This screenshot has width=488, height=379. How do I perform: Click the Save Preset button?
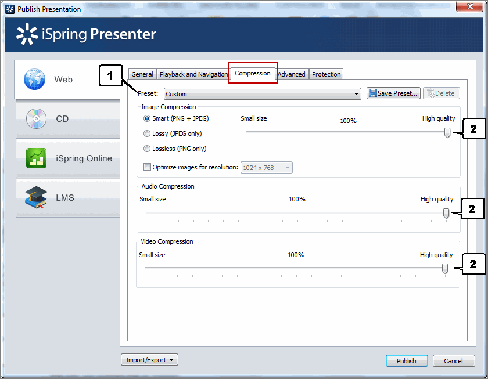click(393, 93)
